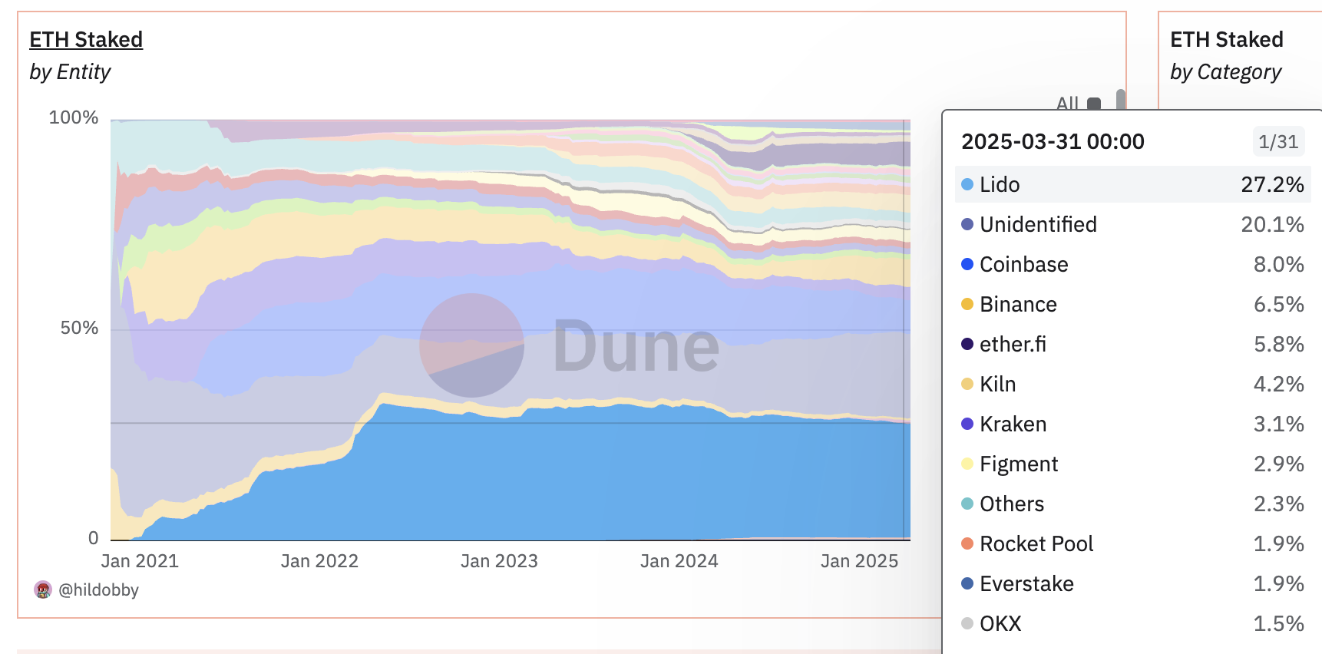
Task: Click the legend scrollbar handle near All
Action: pos(1121,99)
